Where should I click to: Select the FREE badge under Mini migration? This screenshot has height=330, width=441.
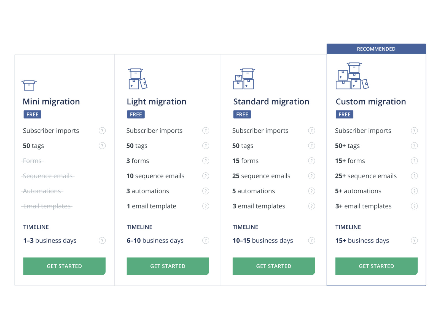pyautogui.click(x=32, y=114)
